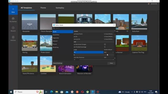Image resolution: width=168 pixels, height=94 pixels.
Task: Click the weather widget showing Cloudy
Action: click(x=124, y=92)
